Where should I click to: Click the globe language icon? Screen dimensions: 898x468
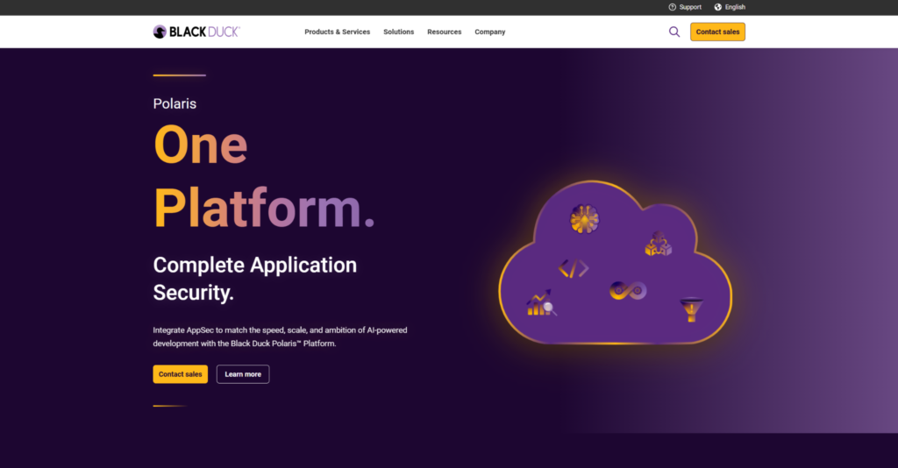(717, 7)
